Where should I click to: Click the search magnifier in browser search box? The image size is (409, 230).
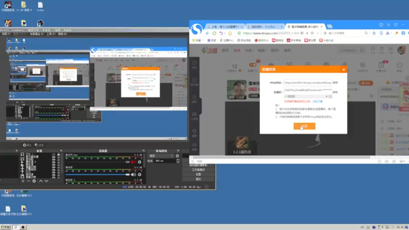366,33
